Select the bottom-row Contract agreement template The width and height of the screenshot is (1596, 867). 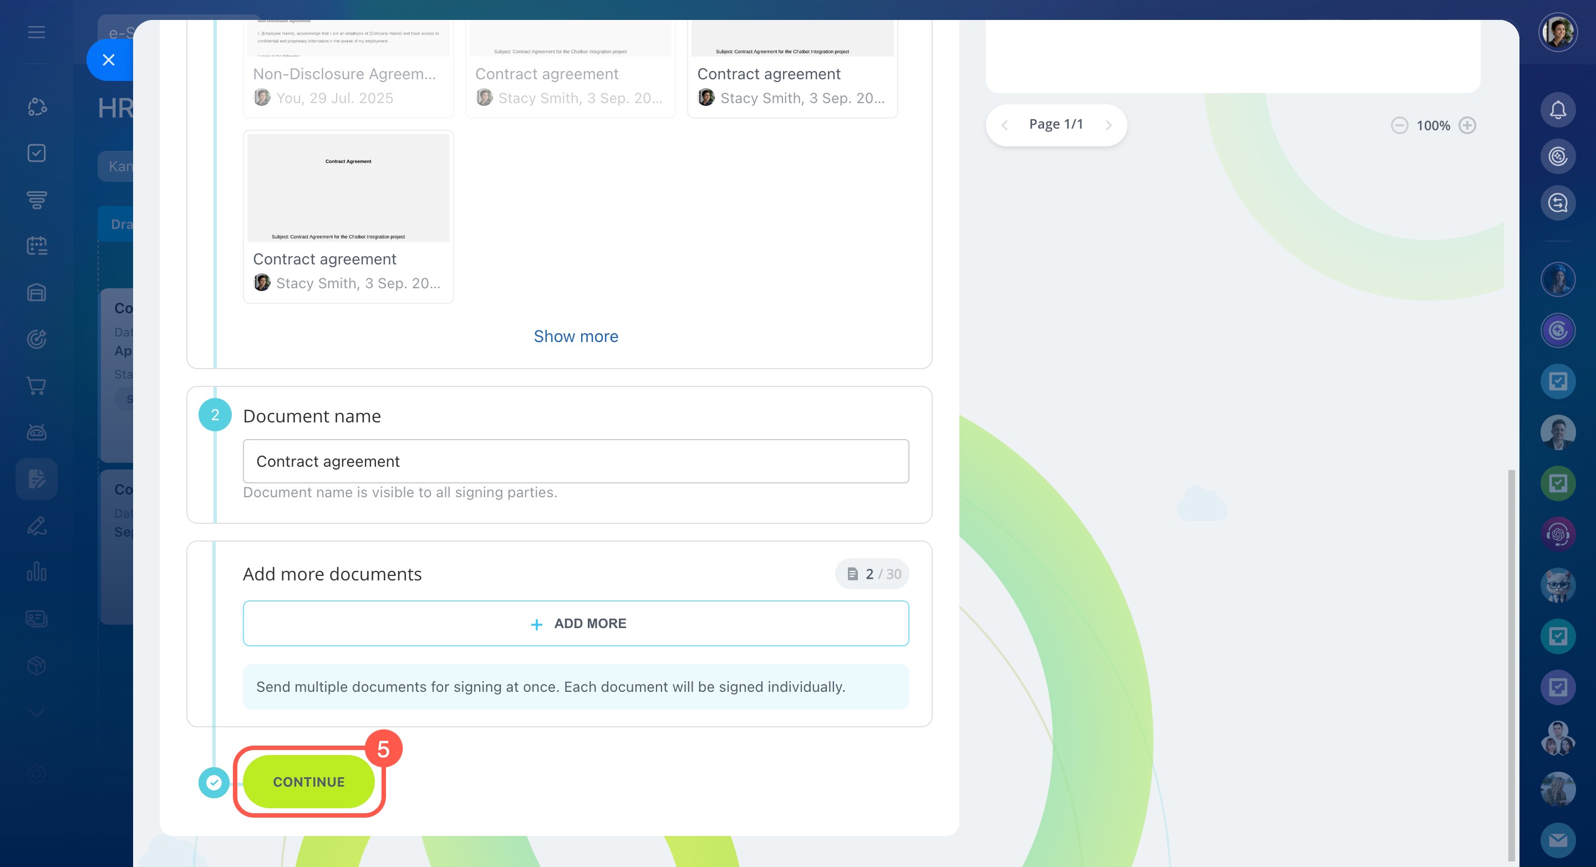[x=348, y=216]
